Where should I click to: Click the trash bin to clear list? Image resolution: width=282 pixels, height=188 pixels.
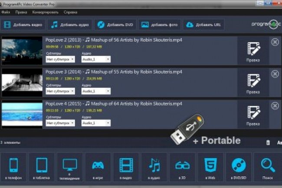pos(268,142)
